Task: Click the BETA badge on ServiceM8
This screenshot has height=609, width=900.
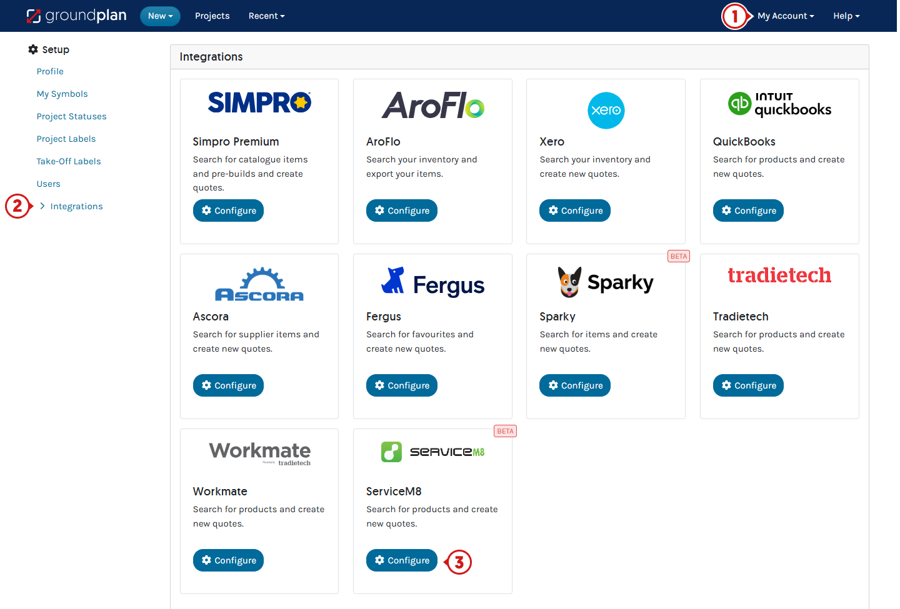Action: coord(506,431)
